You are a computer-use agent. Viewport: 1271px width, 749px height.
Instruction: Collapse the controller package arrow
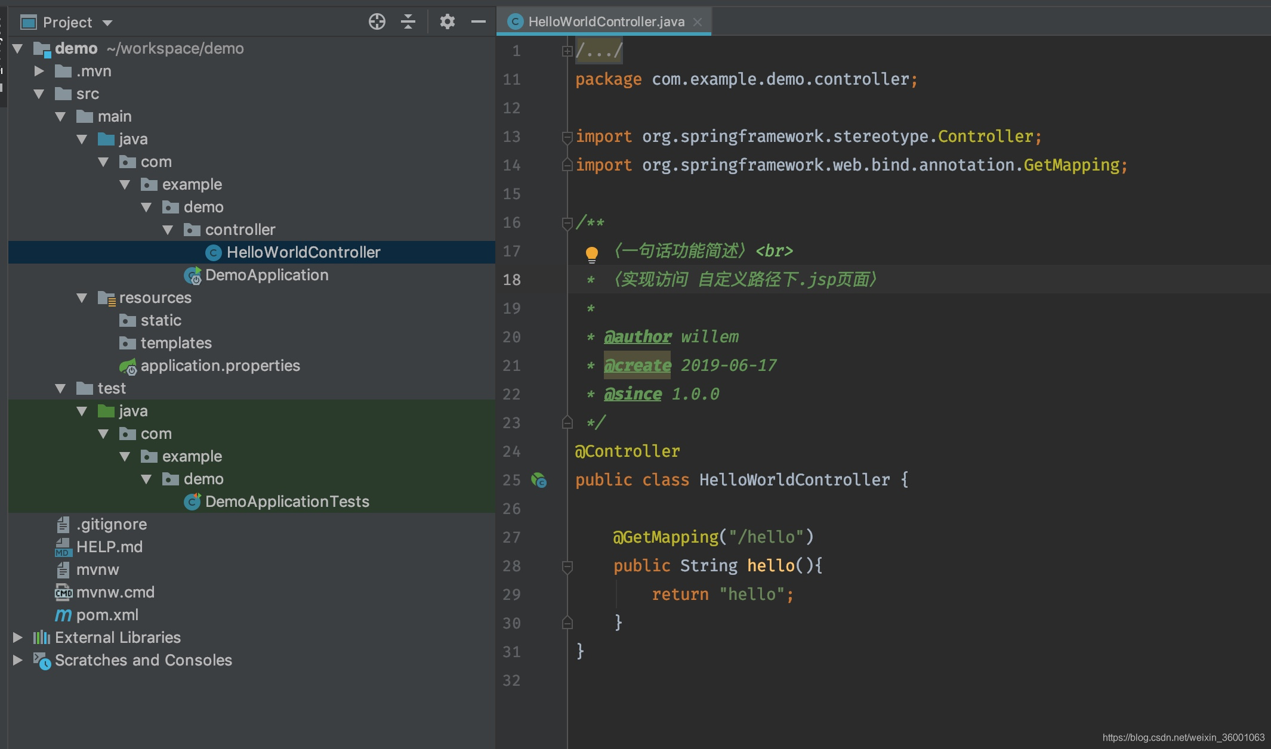tap(168, 230)
